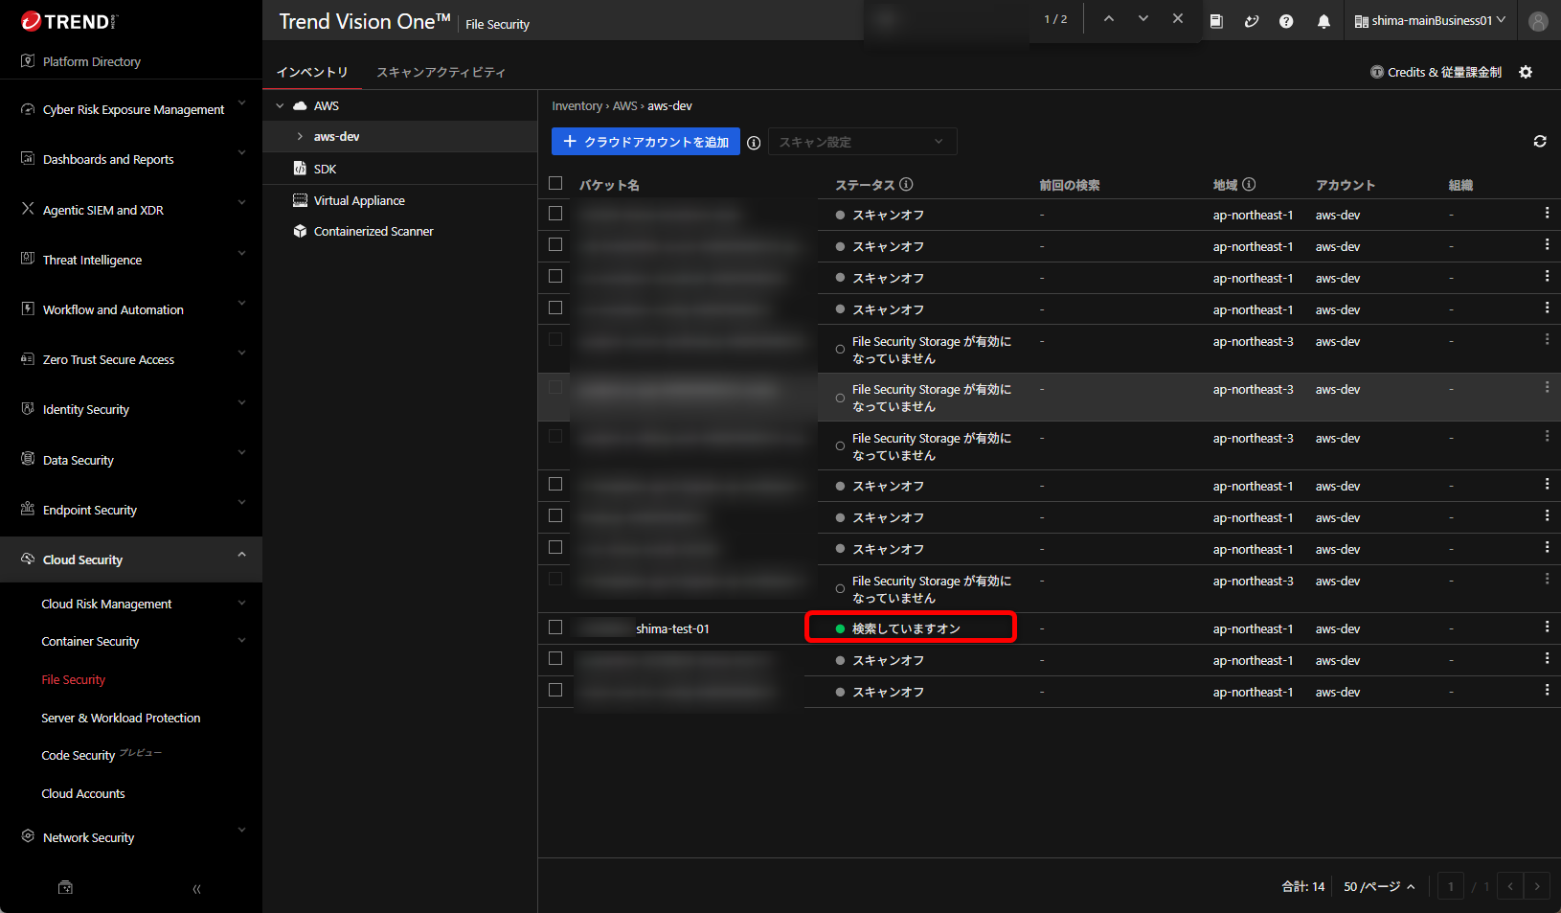
Task: Open the notifications bell icon
Action: [1323, 21]
